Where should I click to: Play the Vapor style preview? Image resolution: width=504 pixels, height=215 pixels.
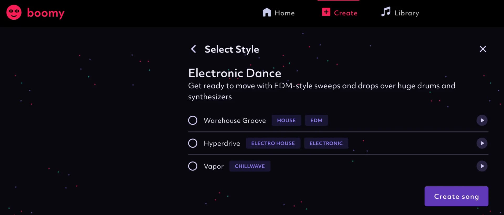coord(482,166)
